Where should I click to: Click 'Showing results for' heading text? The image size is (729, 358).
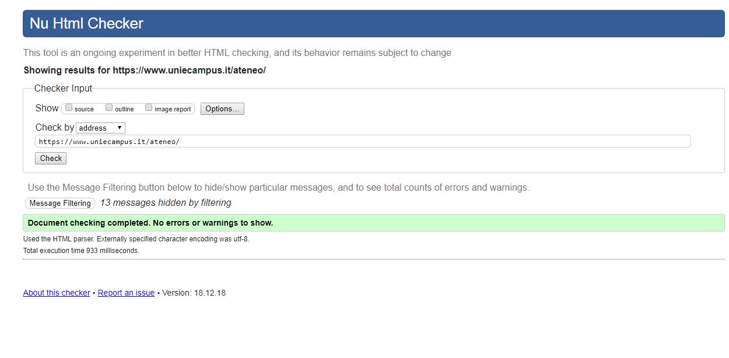pos(145,71)
